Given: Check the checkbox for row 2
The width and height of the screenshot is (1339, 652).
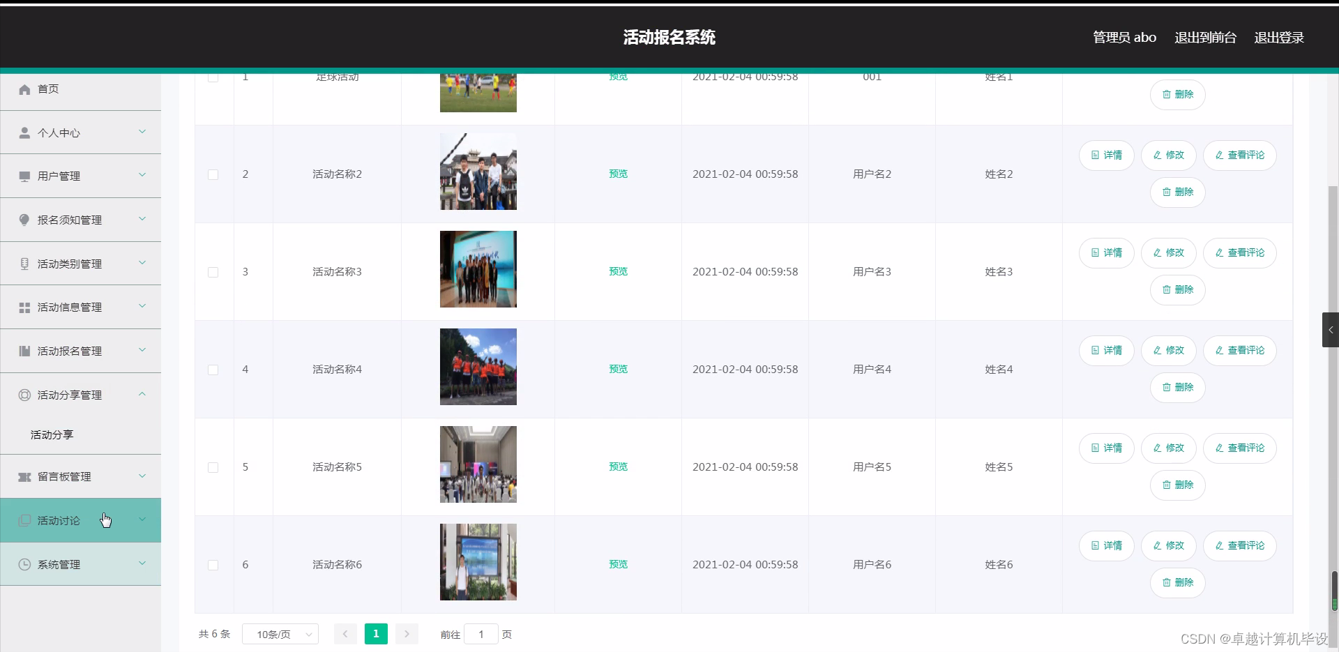Looking at the screenshot, I should pyautogui.click(x=213, y=174).
